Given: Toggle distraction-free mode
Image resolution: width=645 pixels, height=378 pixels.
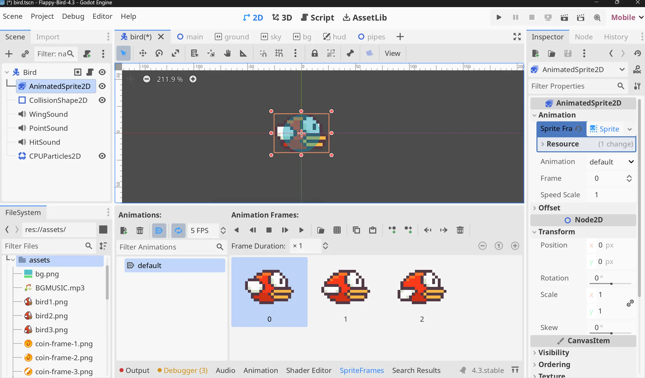Looking at the screenshot, I should pyautogui.click(x=517, y=37).
